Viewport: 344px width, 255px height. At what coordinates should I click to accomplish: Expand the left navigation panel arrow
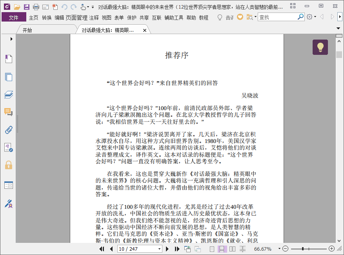pos(11,39)
